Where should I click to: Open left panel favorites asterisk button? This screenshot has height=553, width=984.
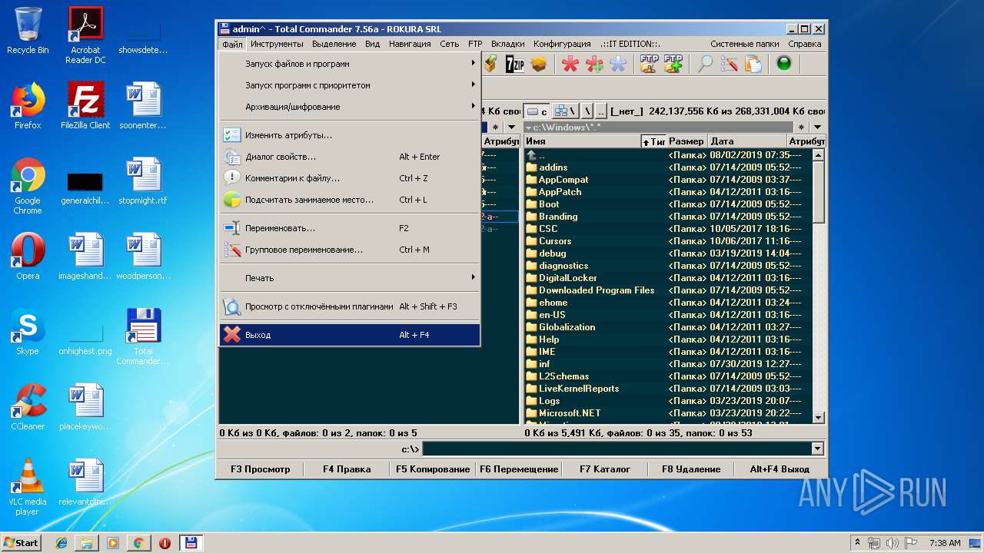pos(496,127)
